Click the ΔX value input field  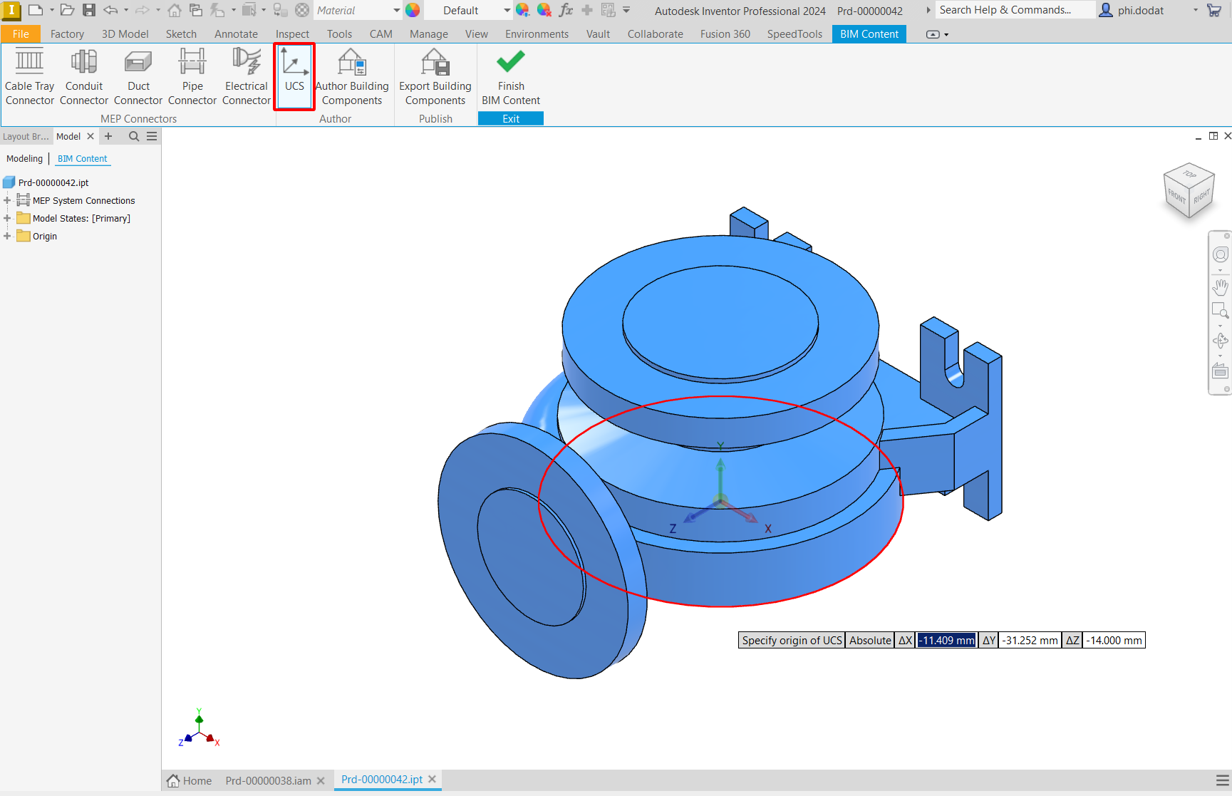click(x=946, y=640)
